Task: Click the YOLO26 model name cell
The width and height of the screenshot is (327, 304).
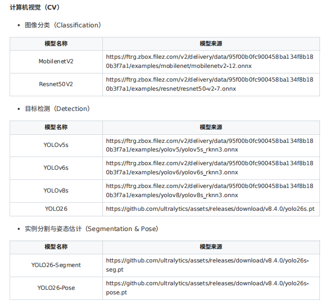Action: tap(56, 209)
